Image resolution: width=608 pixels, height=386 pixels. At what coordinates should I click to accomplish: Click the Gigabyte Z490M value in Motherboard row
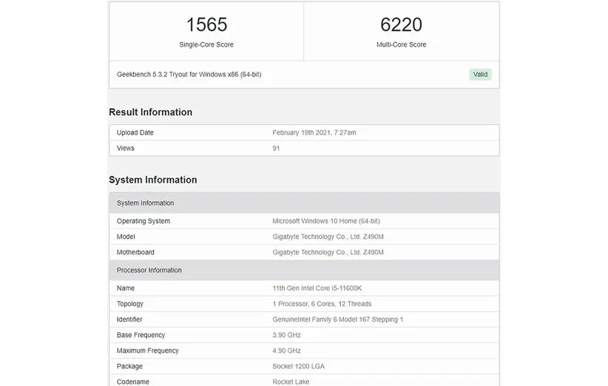point(328,252)
